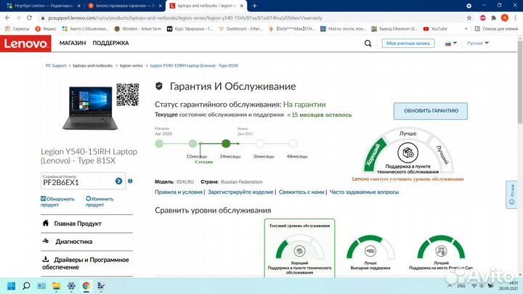Open Драйверы и Программное обеспечение item
Viewport: 523px width, 294px height.
click(86, 264)
